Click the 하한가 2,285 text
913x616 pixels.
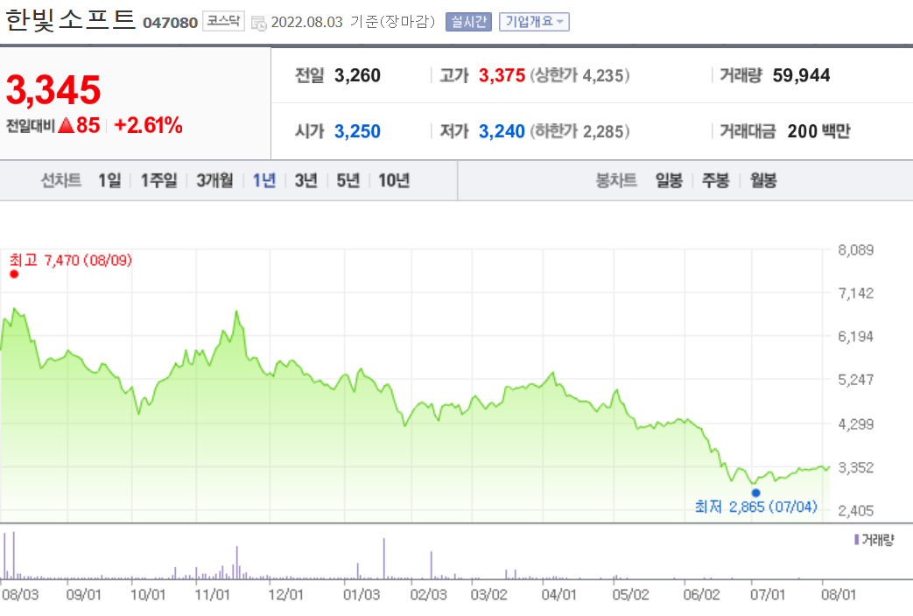click(579, 131)
